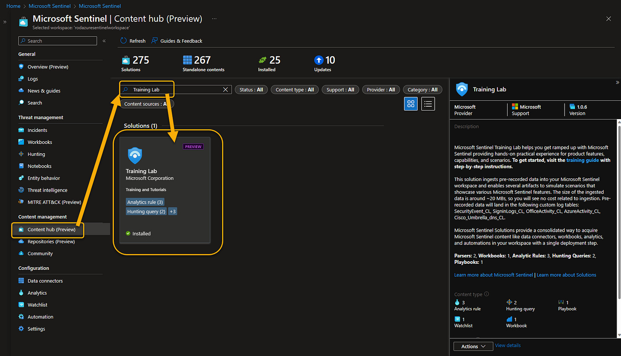Click the Settings gear icon
The image size is (621, 356).
(x=21, y=329)
